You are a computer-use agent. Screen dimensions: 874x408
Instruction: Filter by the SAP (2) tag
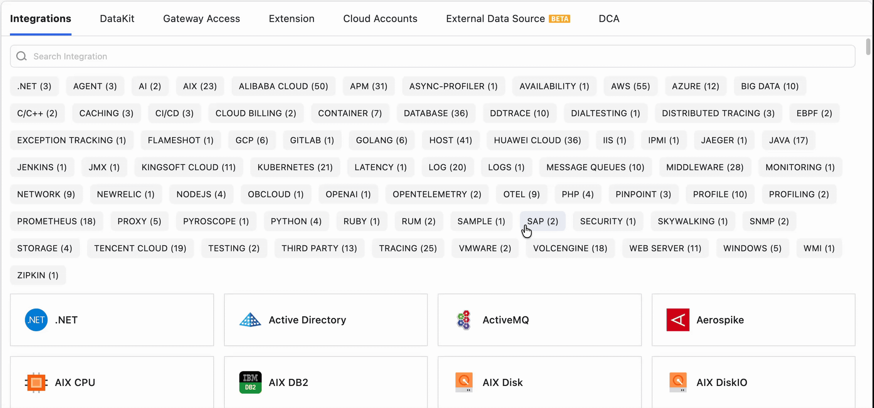(x=543, y=221)
